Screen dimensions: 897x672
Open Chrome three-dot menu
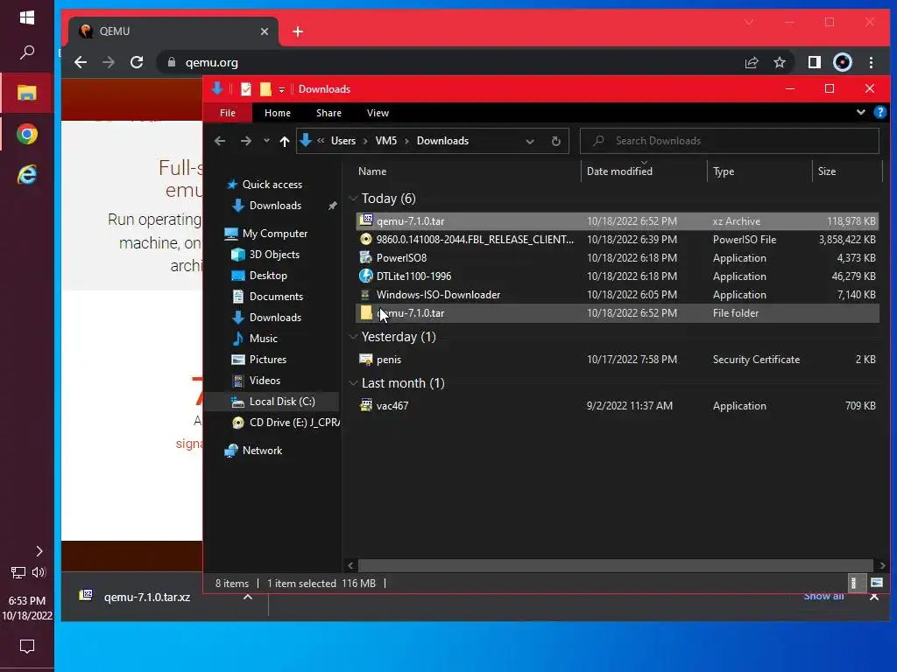click(x=872, y=62)
